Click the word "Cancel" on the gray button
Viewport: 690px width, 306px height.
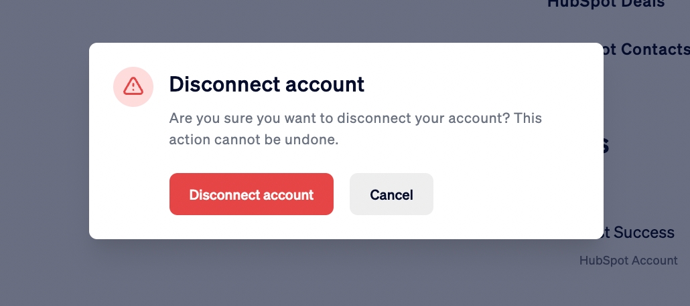point(391,195)
